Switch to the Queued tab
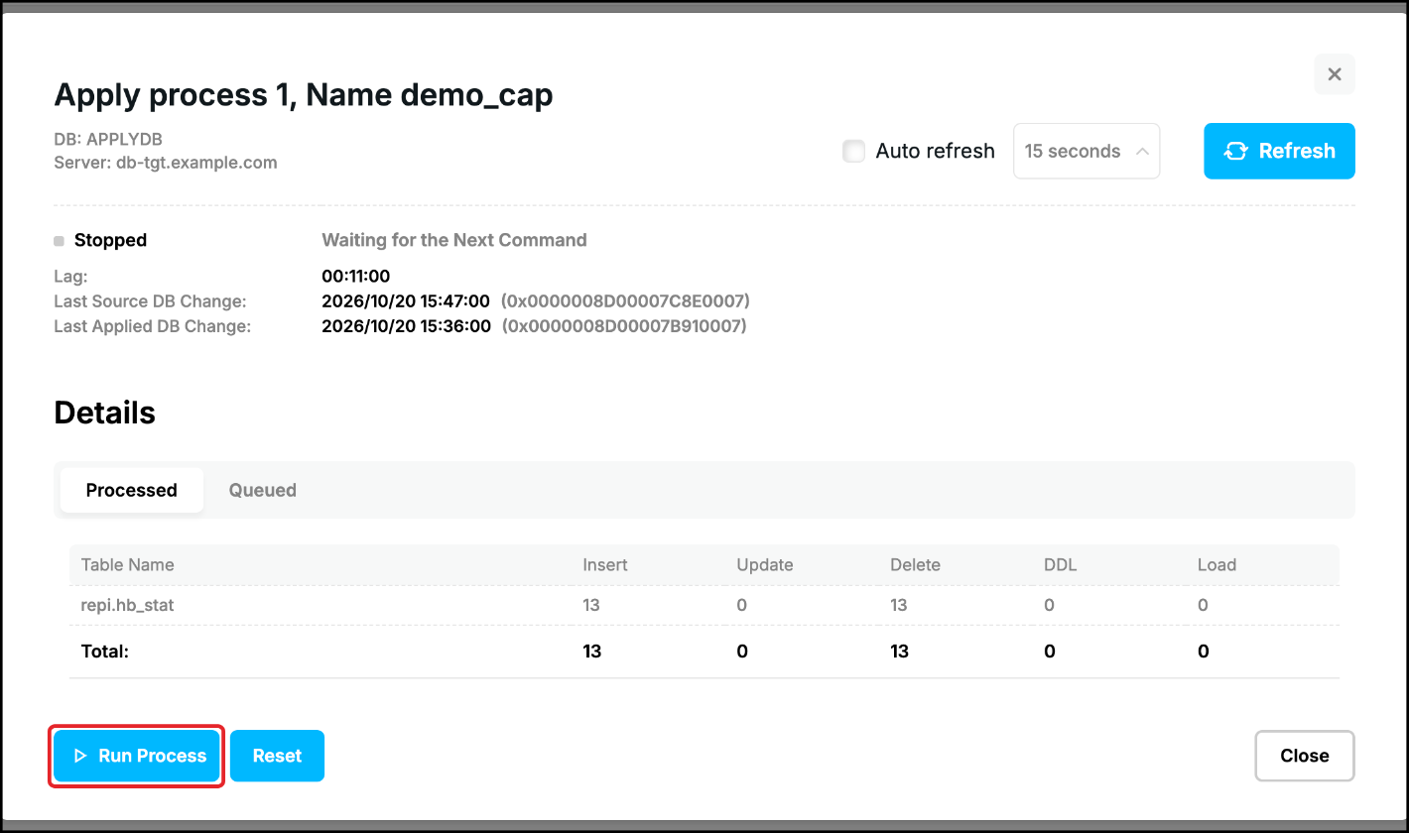Image resolution: width=1409 pixels, height=833 pixels. pyautogui.click(x=263, y=490)
